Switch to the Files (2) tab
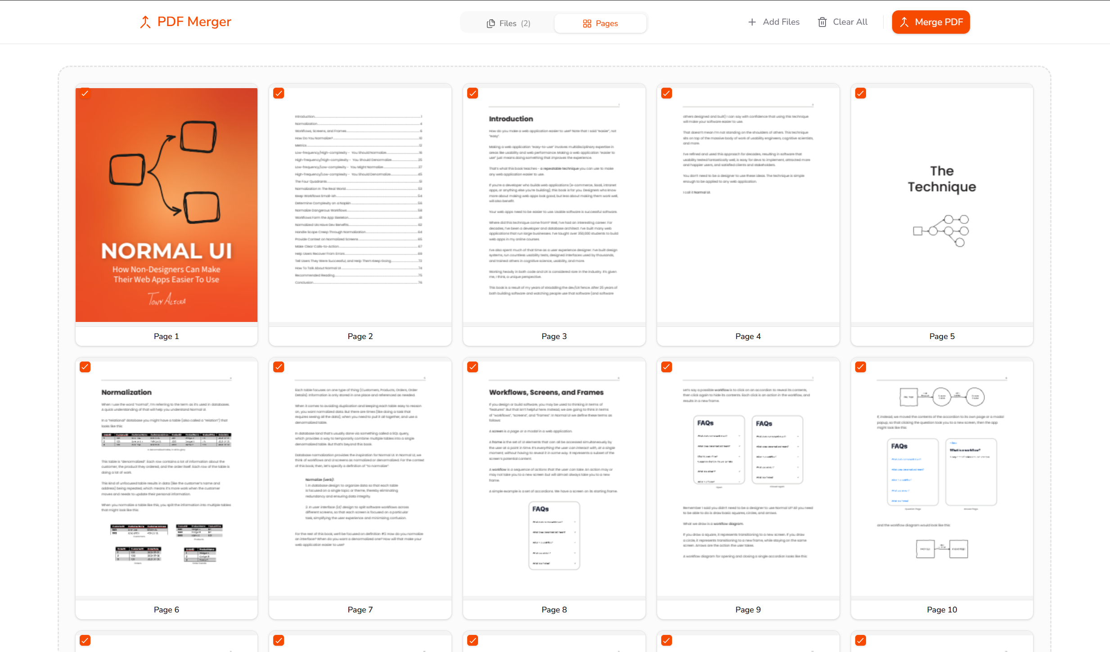This screenshot has height=652, width=1110. click(x=509, y=23)
